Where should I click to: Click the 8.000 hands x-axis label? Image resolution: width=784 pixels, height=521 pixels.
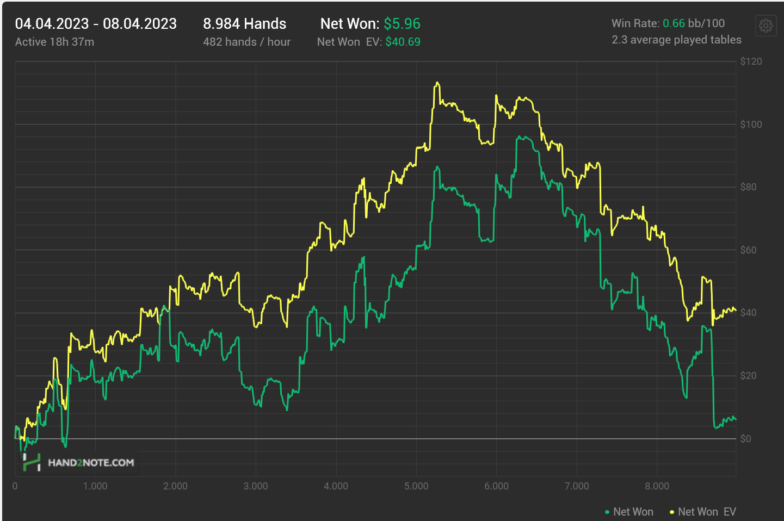click(x=657, y=486)
